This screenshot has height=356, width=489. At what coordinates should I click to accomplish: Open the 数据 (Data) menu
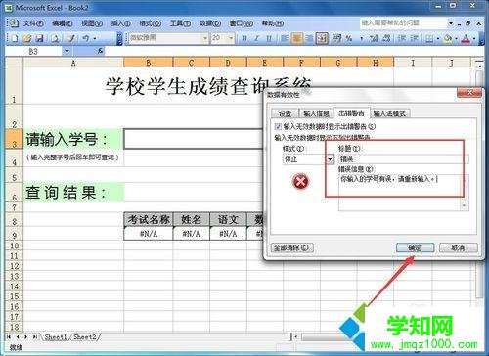click(210, 23)
